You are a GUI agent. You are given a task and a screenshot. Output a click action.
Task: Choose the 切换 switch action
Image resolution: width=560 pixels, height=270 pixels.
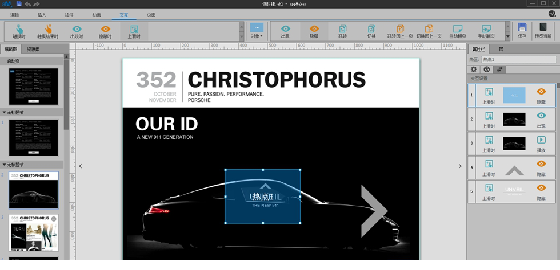click(x=371, y=31)
